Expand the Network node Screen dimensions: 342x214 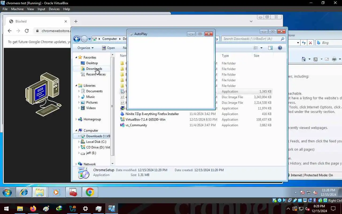[76, 164]
